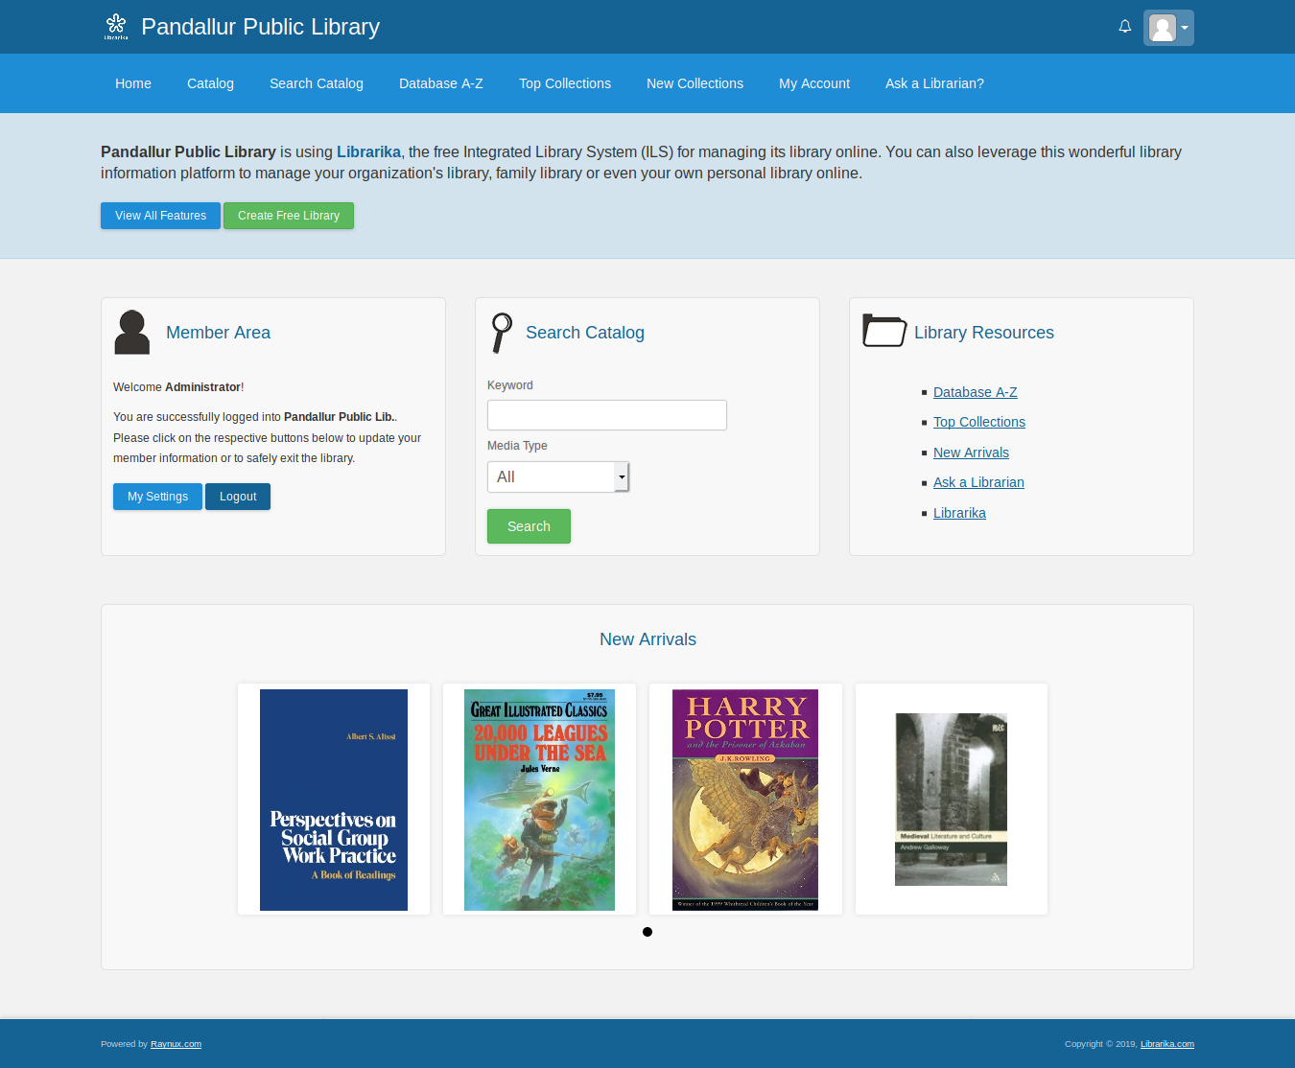Click the Create Free Library button
The height and width of the screenshot is (1068, 1295).
[x=289, y=215]
